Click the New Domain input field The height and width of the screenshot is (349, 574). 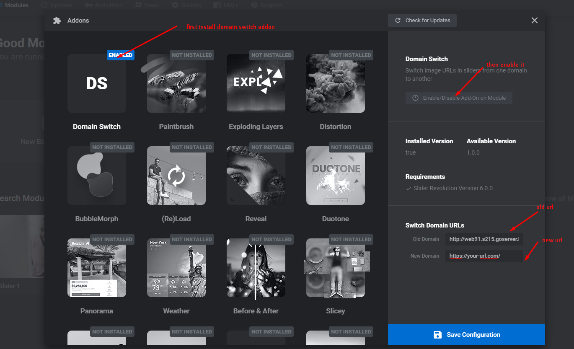tap(484, 256)
